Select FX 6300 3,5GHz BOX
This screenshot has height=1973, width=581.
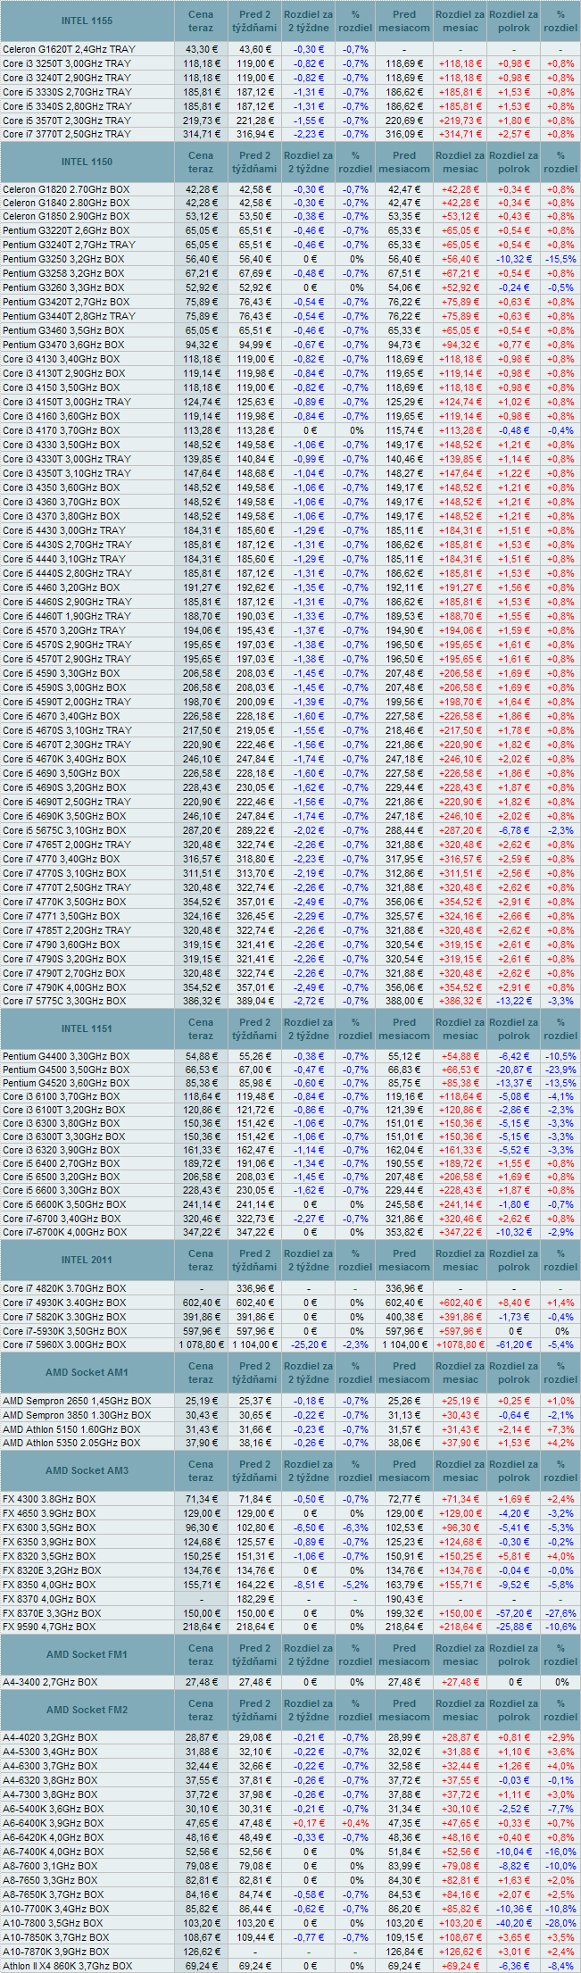[x=48, y=1528]
